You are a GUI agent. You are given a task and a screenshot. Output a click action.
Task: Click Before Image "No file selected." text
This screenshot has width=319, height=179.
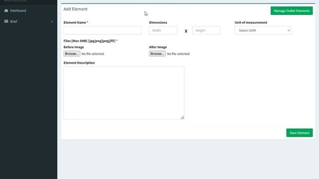93,54
